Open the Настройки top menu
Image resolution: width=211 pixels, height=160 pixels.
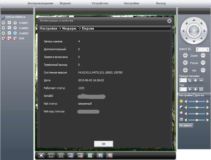point(131,3)
